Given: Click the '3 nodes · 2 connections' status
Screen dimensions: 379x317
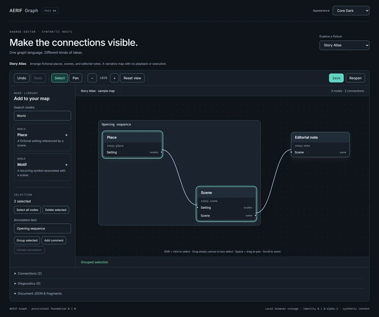Looking at the screenshot, I should coord(347,91).
